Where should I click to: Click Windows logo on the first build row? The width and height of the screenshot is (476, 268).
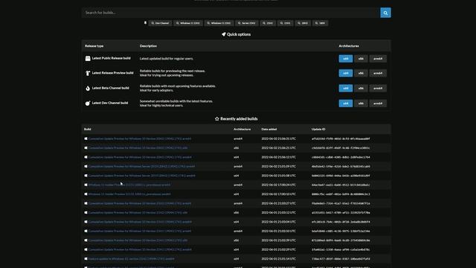[86, 139]
